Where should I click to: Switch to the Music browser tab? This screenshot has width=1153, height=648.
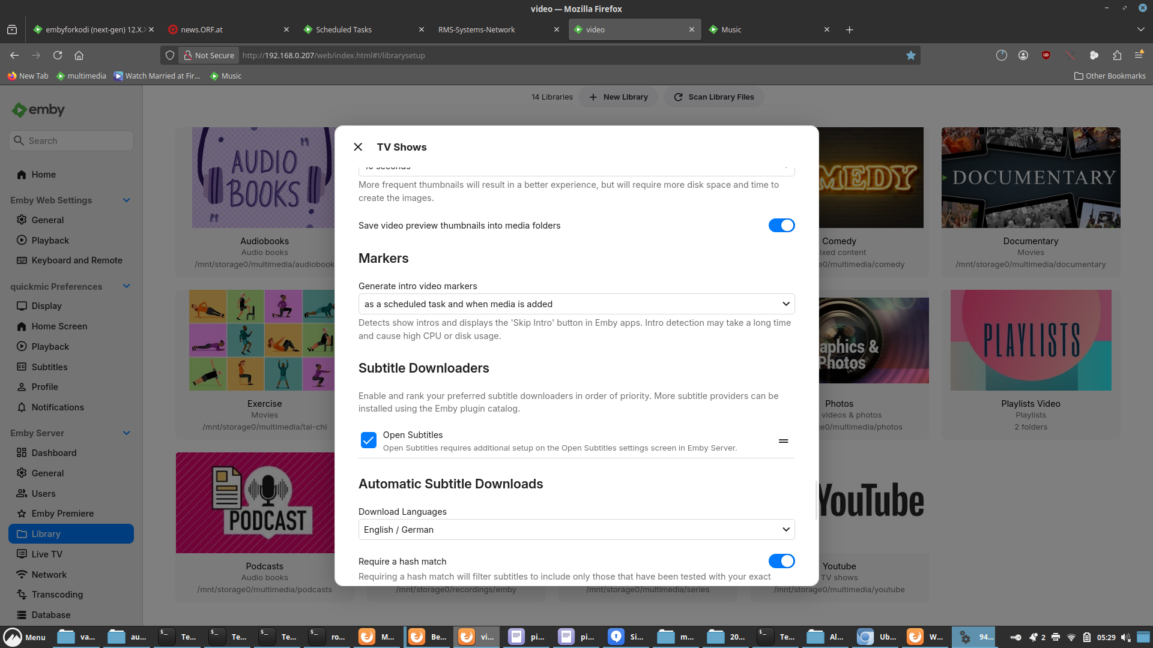coord(769,29)
